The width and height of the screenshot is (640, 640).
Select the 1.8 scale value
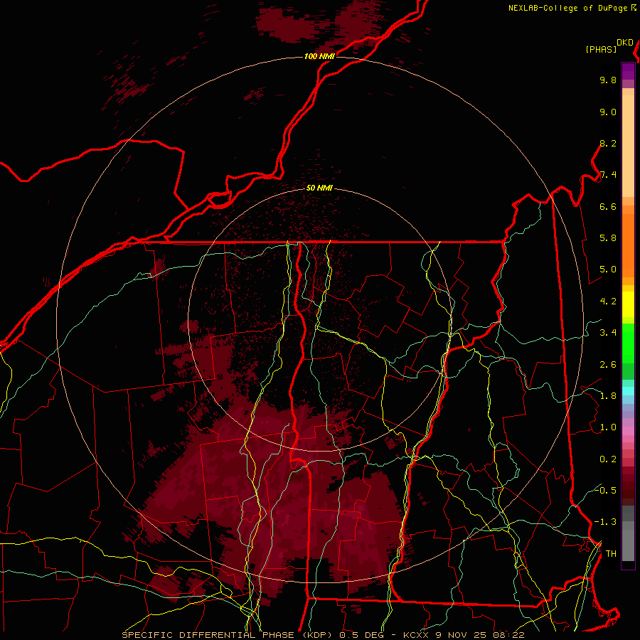tap(608, 396)
